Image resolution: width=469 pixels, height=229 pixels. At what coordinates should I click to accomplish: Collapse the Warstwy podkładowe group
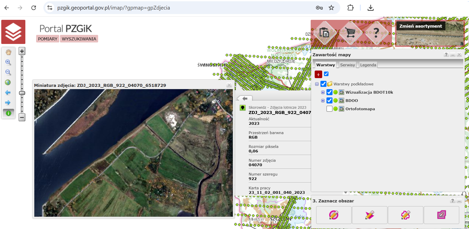pyautogui.click(x=317, y=84)
